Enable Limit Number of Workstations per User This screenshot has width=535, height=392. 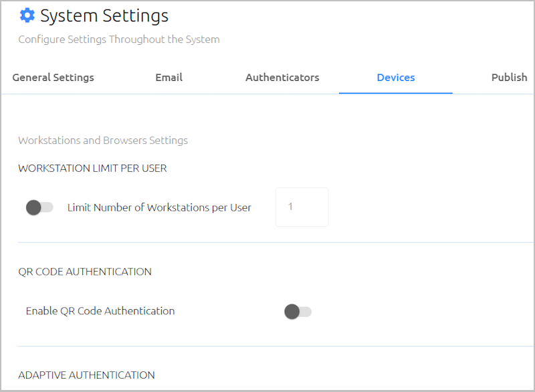coord(39,207)
